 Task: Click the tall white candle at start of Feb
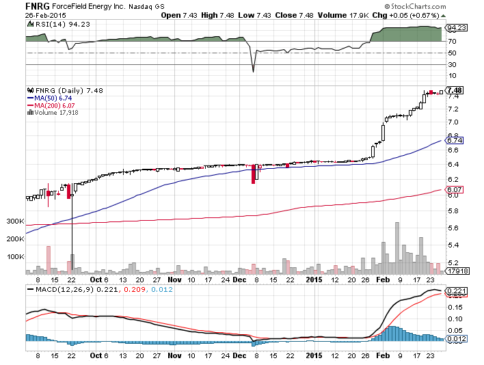[x=383, y=133]
